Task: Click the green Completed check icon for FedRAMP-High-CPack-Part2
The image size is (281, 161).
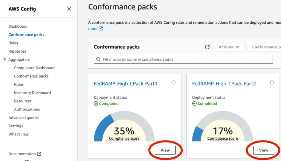Action: 194,103
